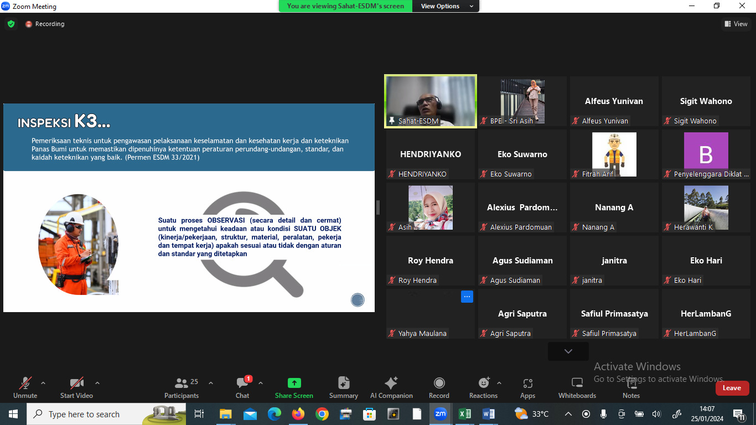Click the round icon on shared slide
Screen dimensions: 756x425
click(358, 300)
